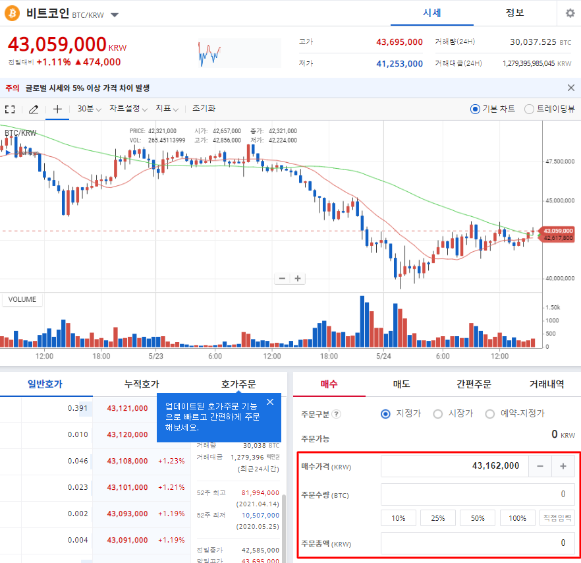581x563 pixels.
Task: Switch to the 정보 tab
Action: [514, 13]
